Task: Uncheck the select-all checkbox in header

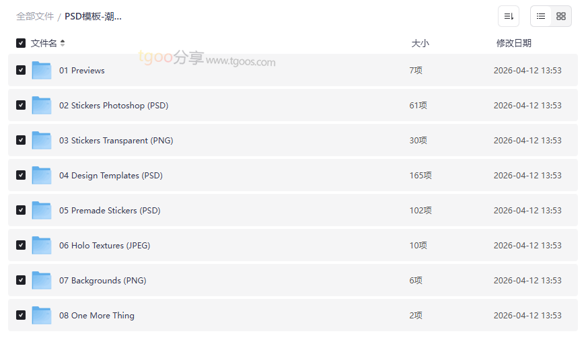Action: [x=21, y=43]
